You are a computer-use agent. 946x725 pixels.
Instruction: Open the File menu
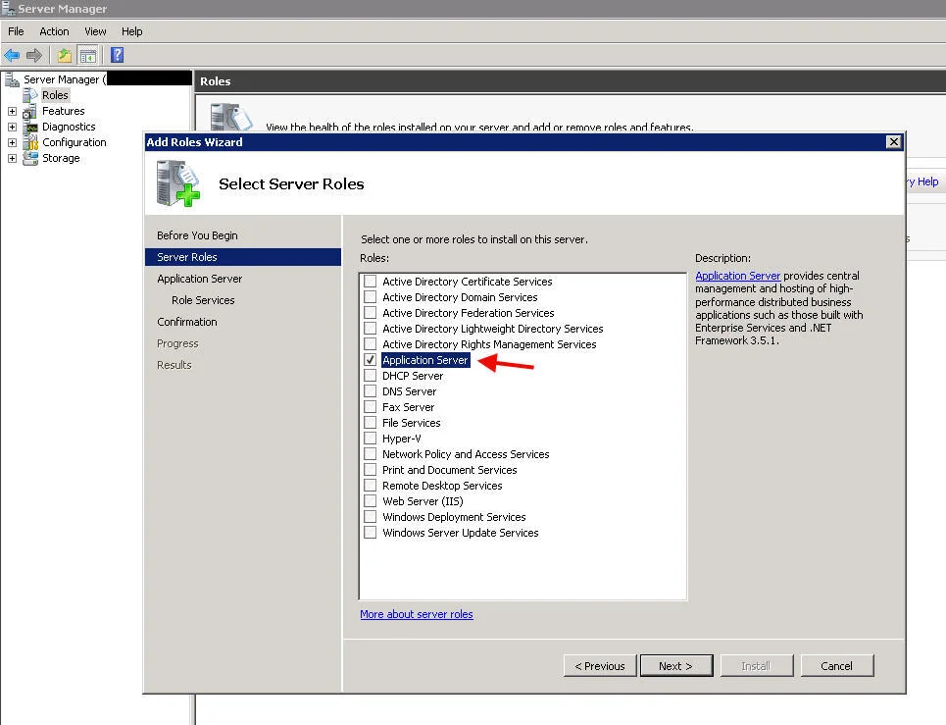16,31
